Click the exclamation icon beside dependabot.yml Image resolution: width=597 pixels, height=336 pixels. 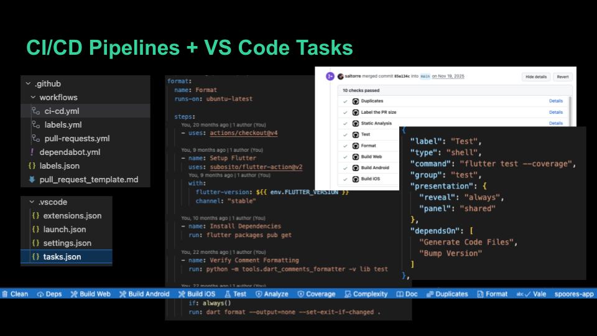point(32,152)
